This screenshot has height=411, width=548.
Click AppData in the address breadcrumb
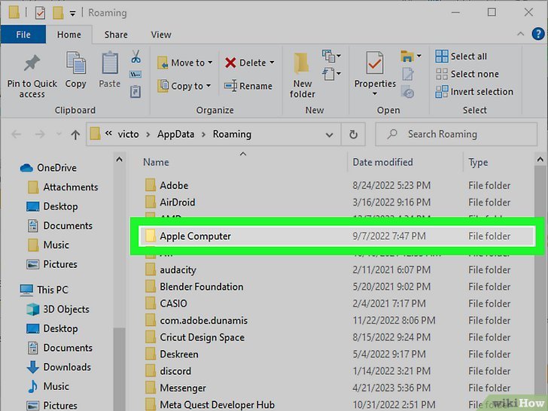(x=175, y=134)
